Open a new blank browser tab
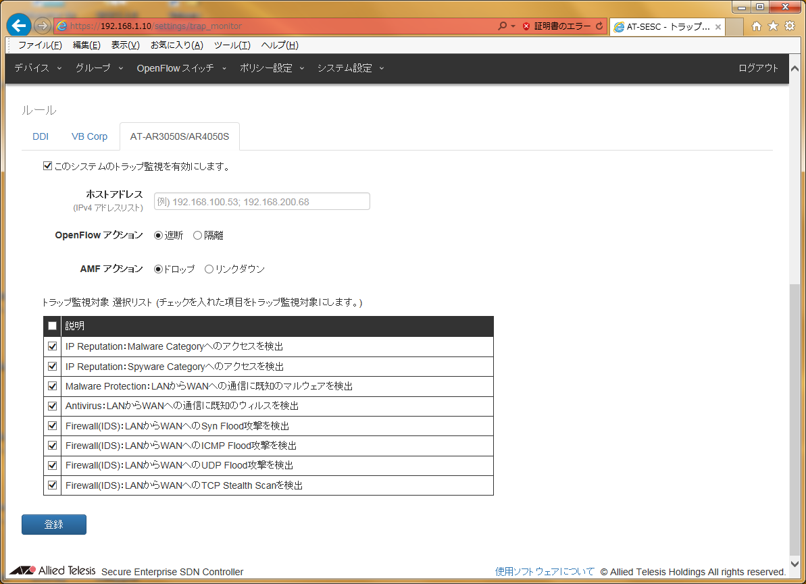This screenshot has height=584, width=806. 734,27
